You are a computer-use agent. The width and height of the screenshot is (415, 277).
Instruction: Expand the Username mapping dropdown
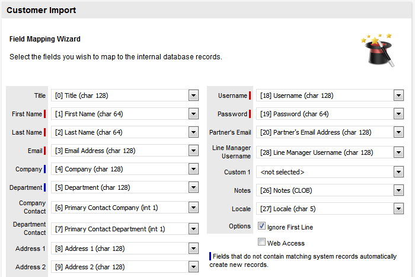(x=398, y=95)
